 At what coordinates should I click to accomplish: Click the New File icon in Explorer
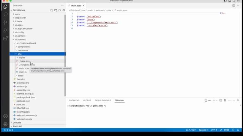52,10
